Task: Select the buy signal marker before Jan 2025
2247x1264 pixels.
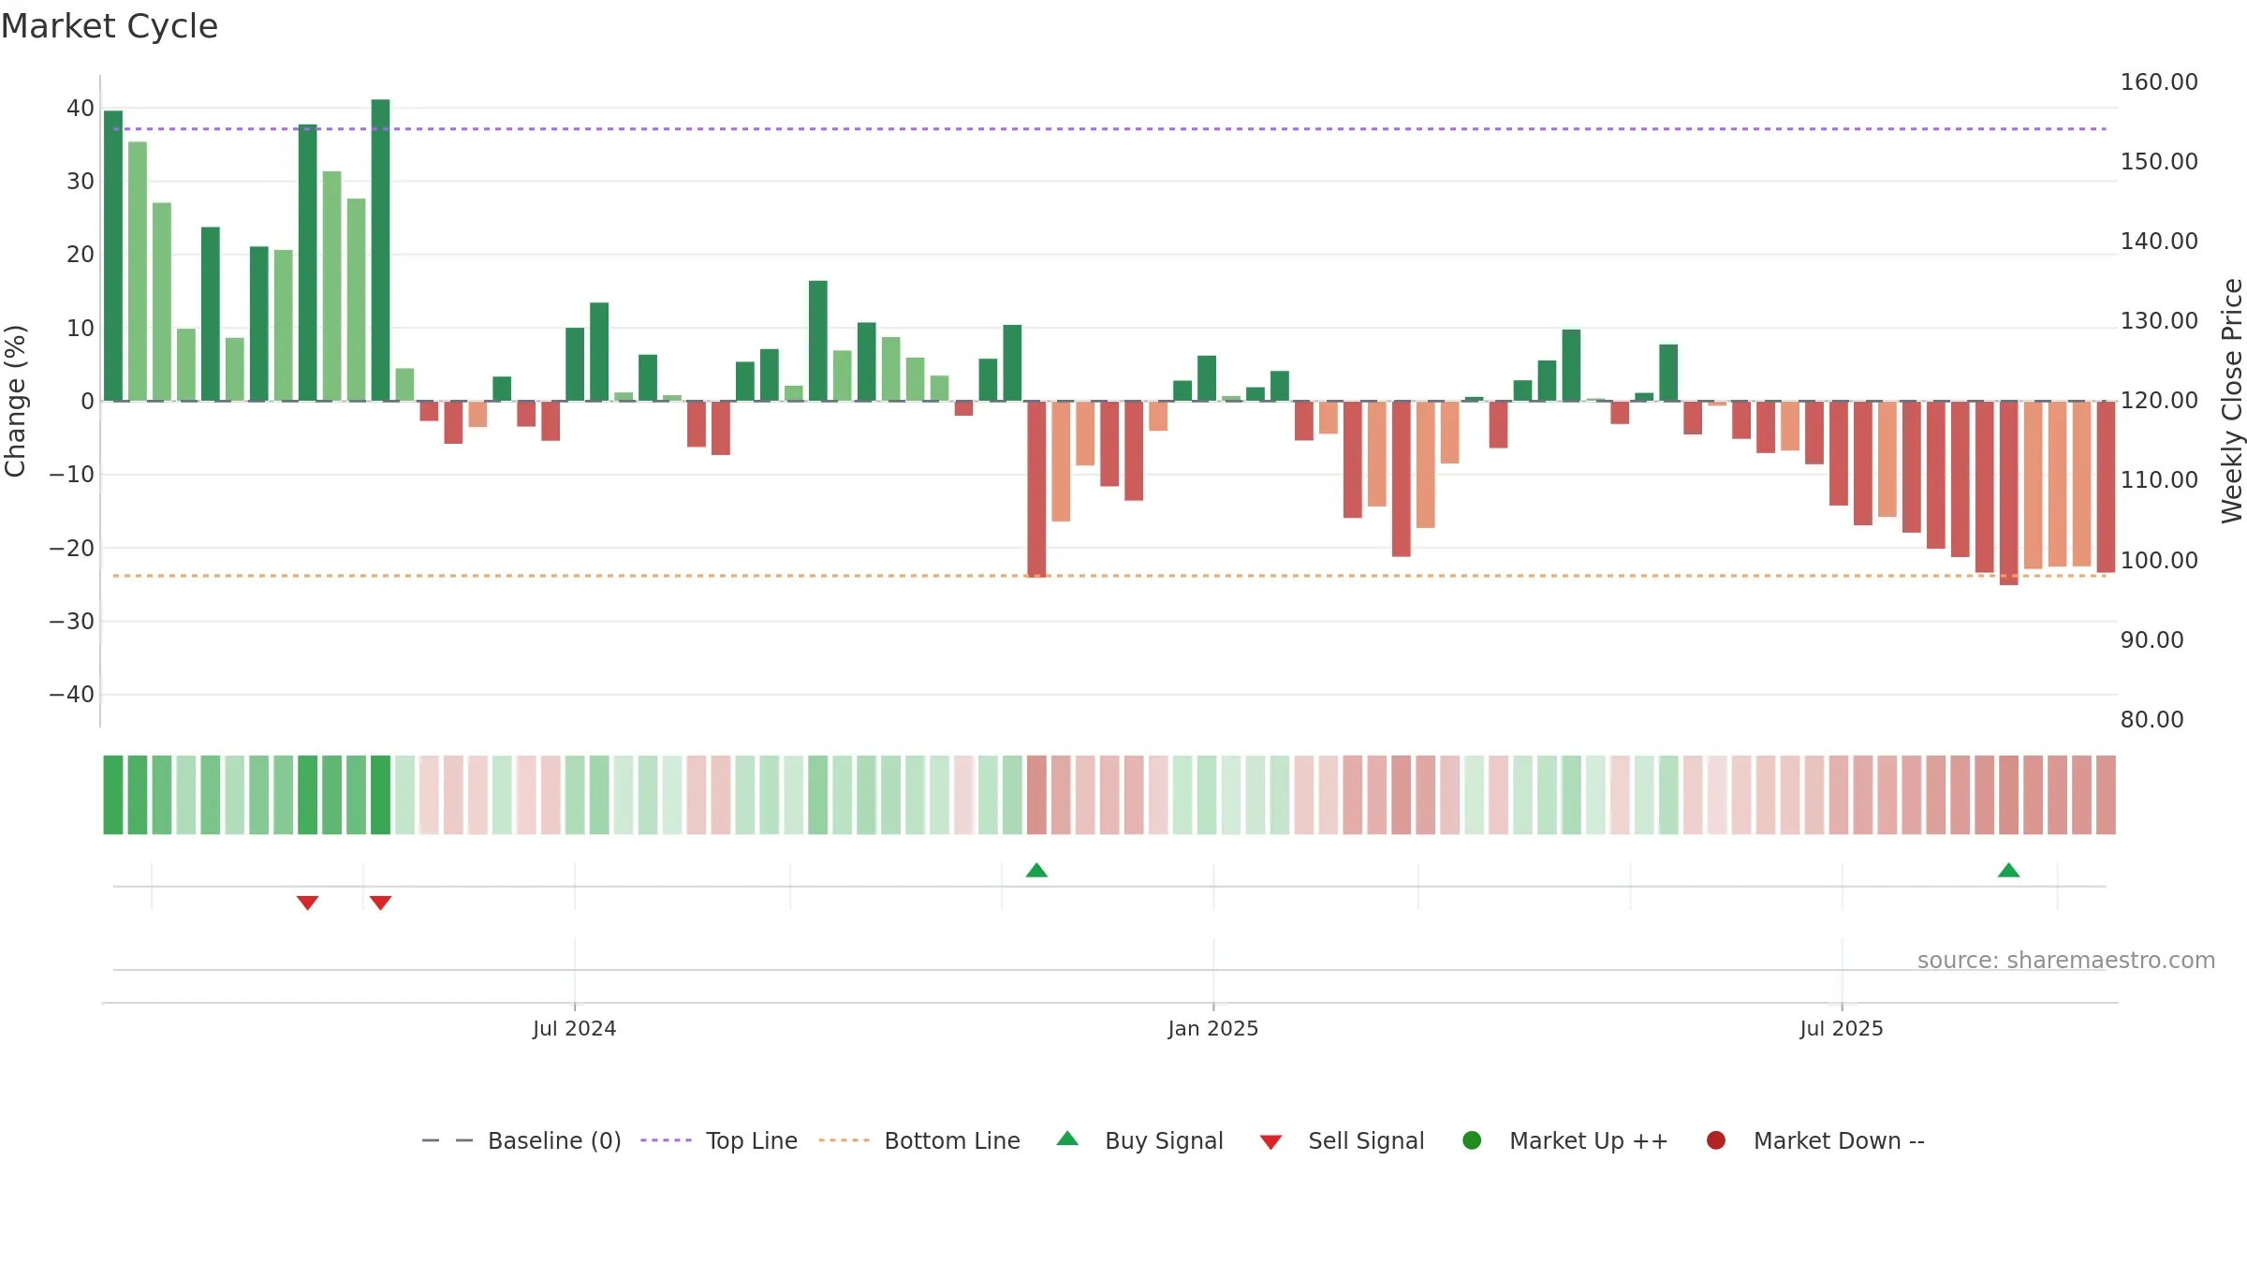Action: 1036,870
